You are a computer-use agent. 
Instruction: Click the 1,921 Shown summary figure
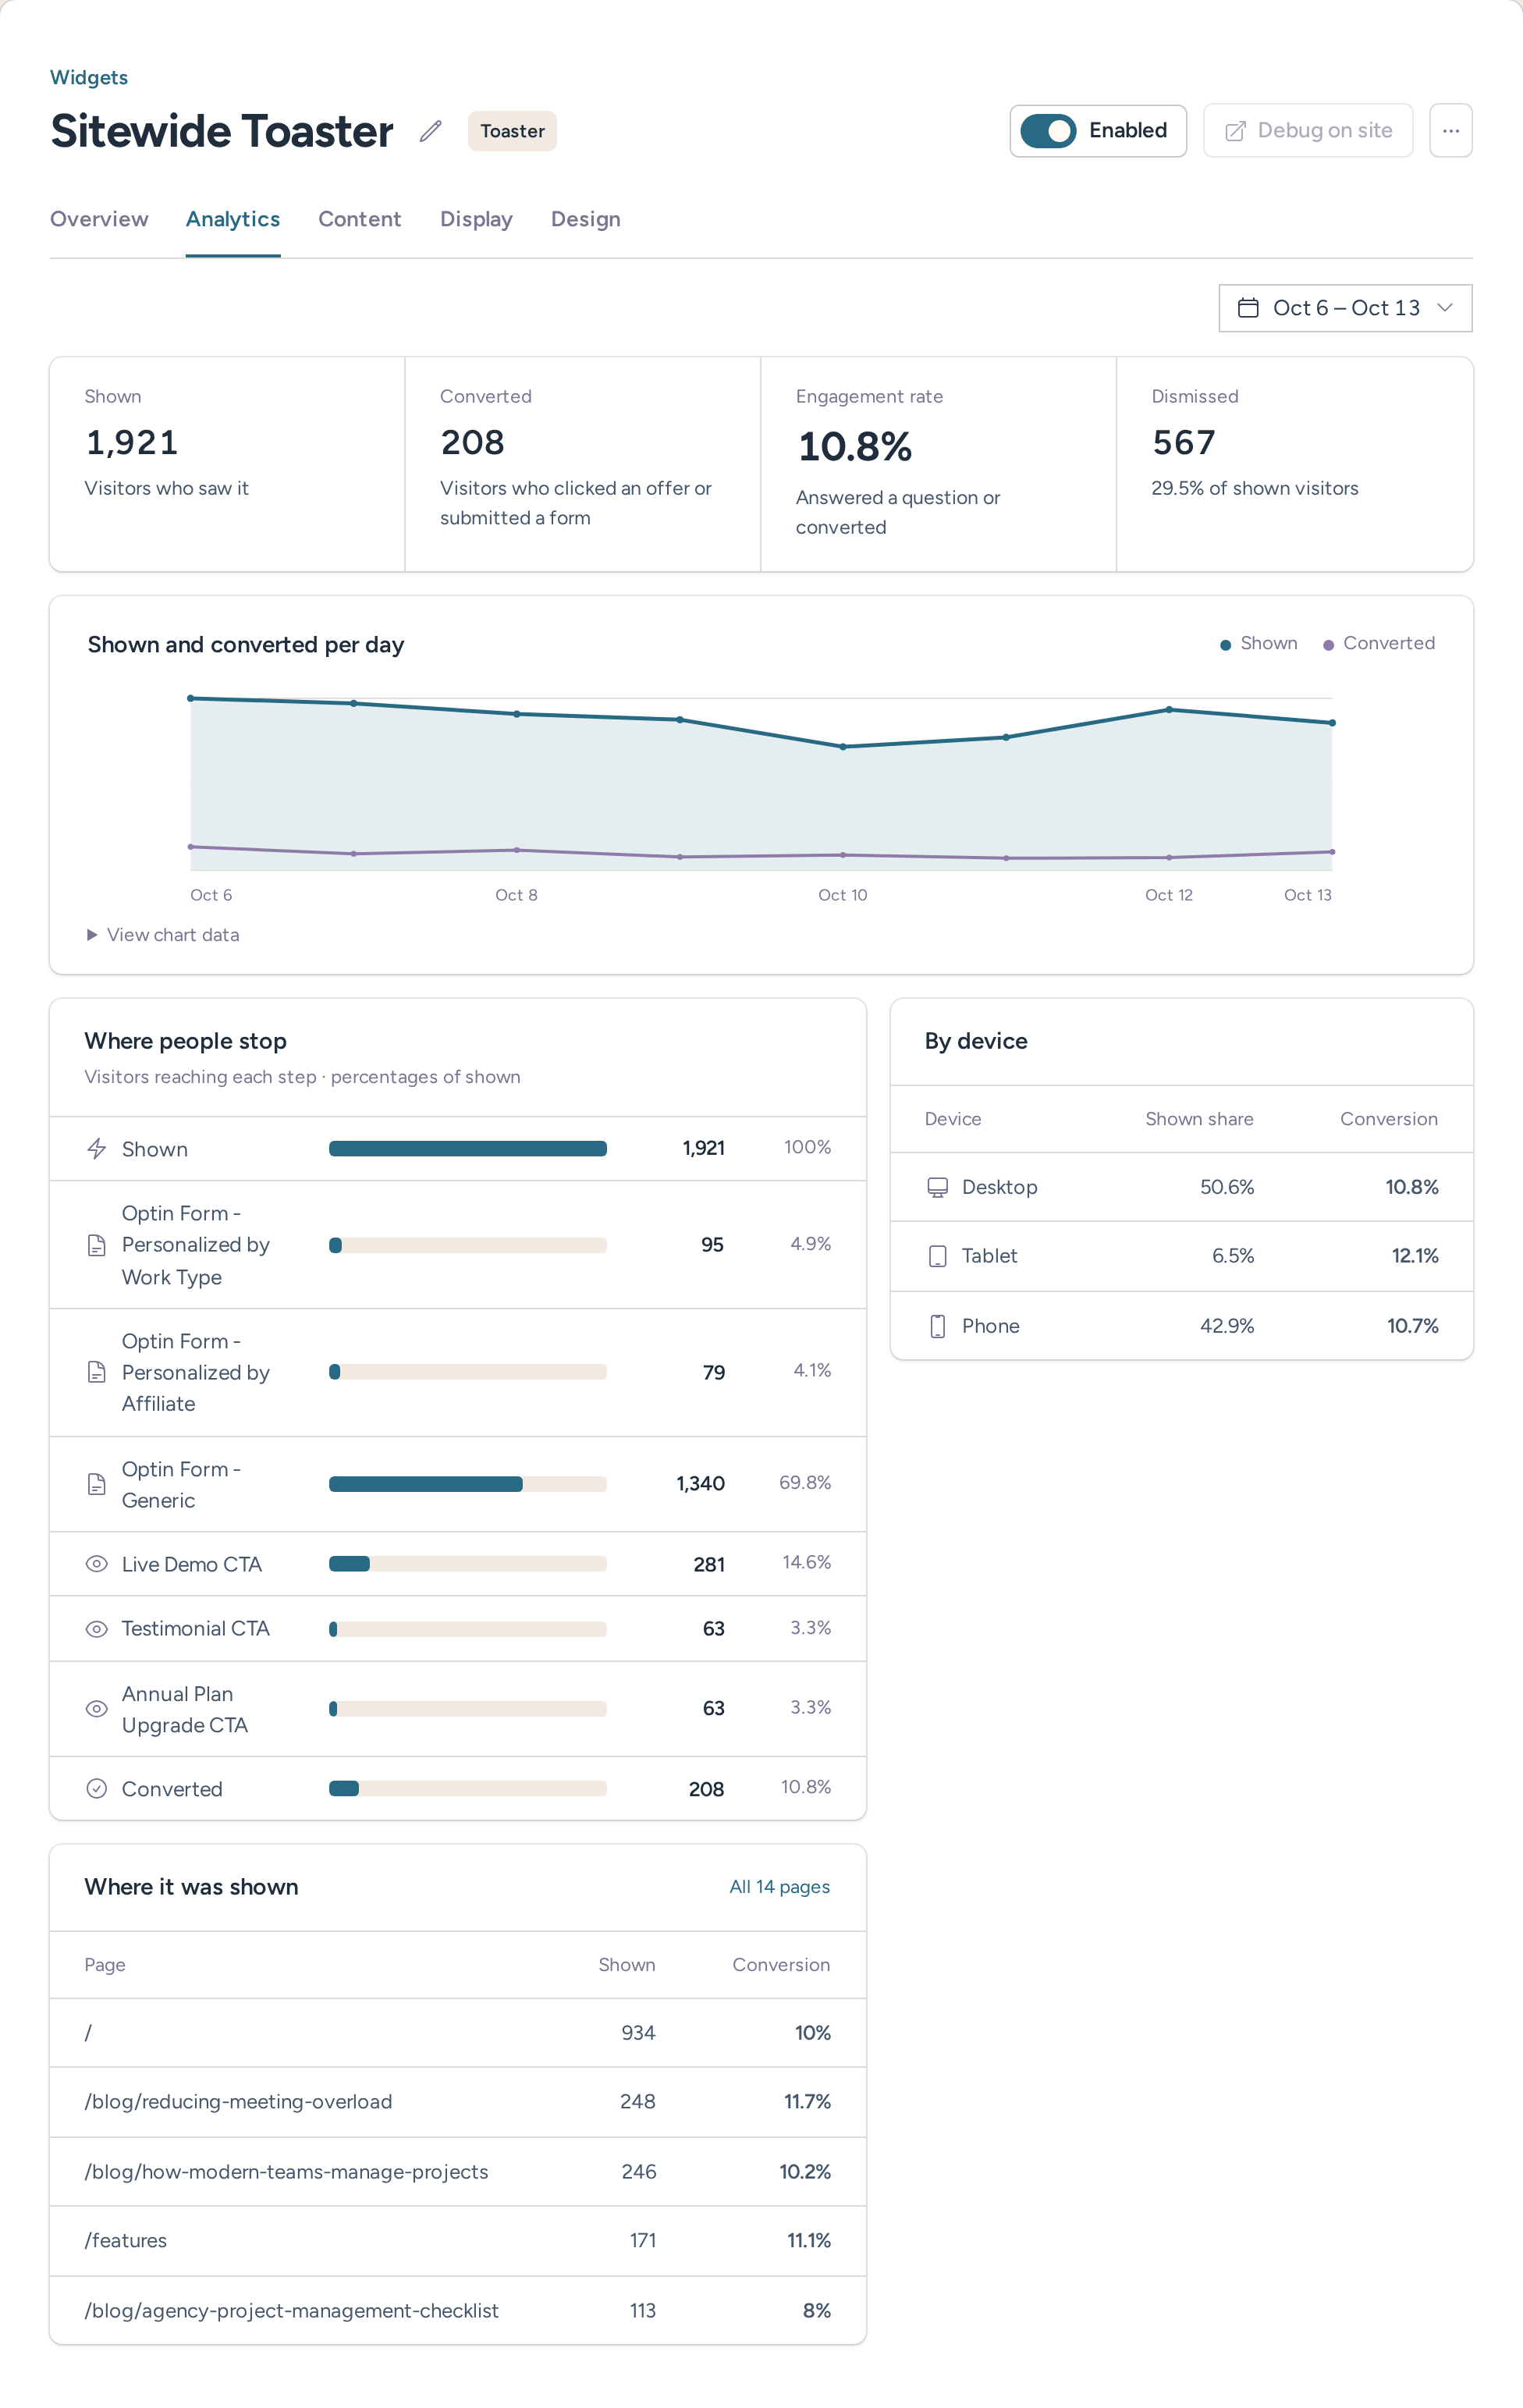(x=132, y=443)
